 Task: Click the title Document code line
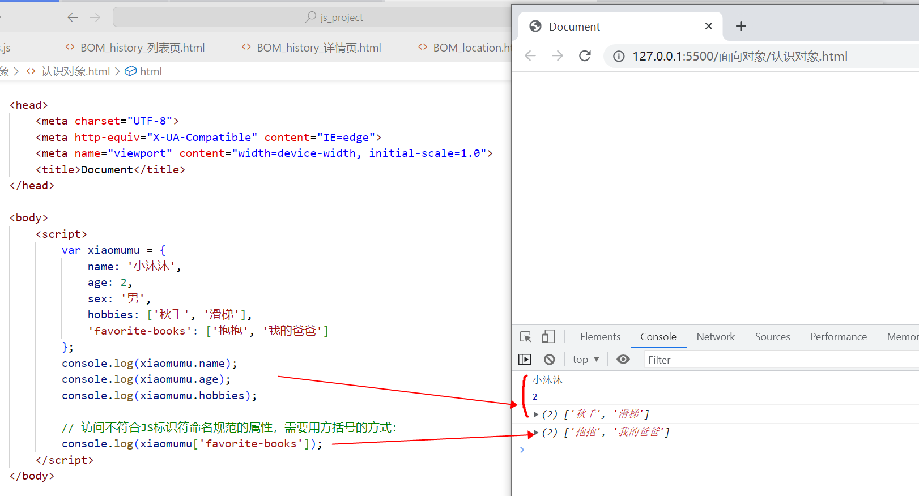pos(110,169)
